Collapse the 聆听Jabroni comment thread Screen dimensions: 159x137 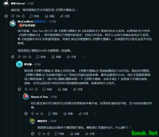pyautogui.click(x=6, y=16)
